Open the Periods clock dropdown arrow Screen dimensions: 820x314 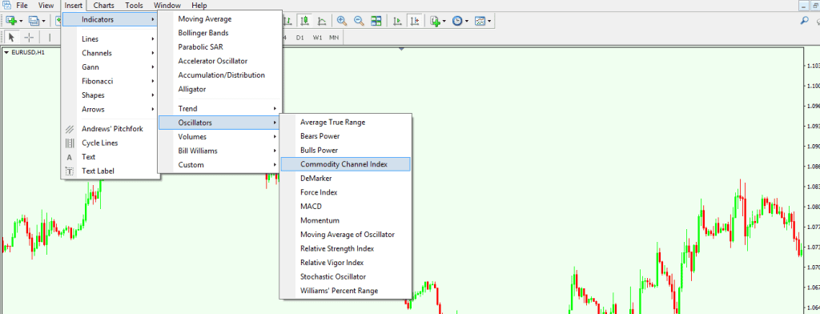pyautogui.click(x=467, y=22)
